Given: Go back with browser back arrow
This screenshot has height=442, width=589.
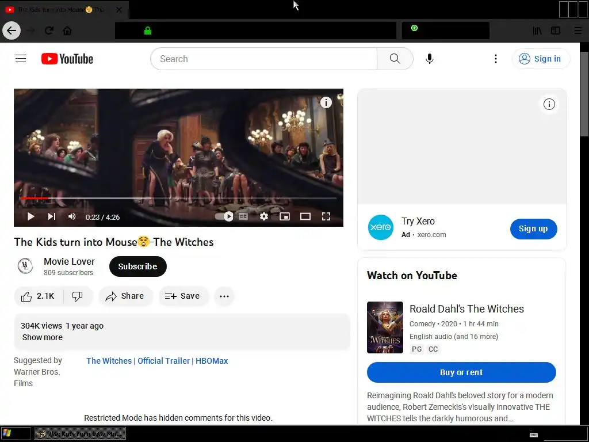Looking at the screenshot, I should click(12, 31).
